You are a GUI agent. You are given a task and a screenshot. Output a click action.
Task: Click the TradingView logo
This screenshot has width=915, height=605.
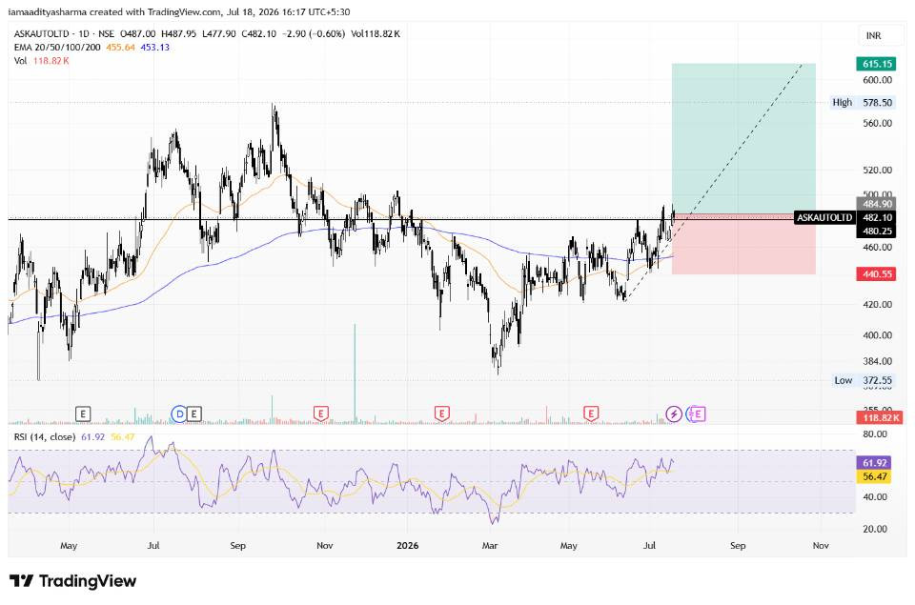(x=72, y=581)
